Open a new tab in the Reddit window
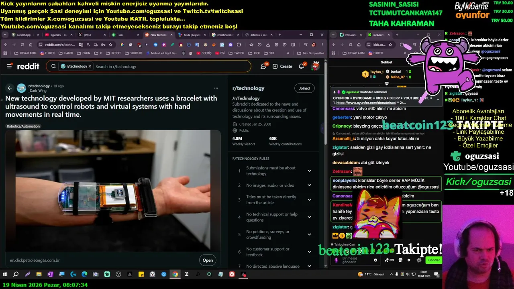 click(279, 35)
